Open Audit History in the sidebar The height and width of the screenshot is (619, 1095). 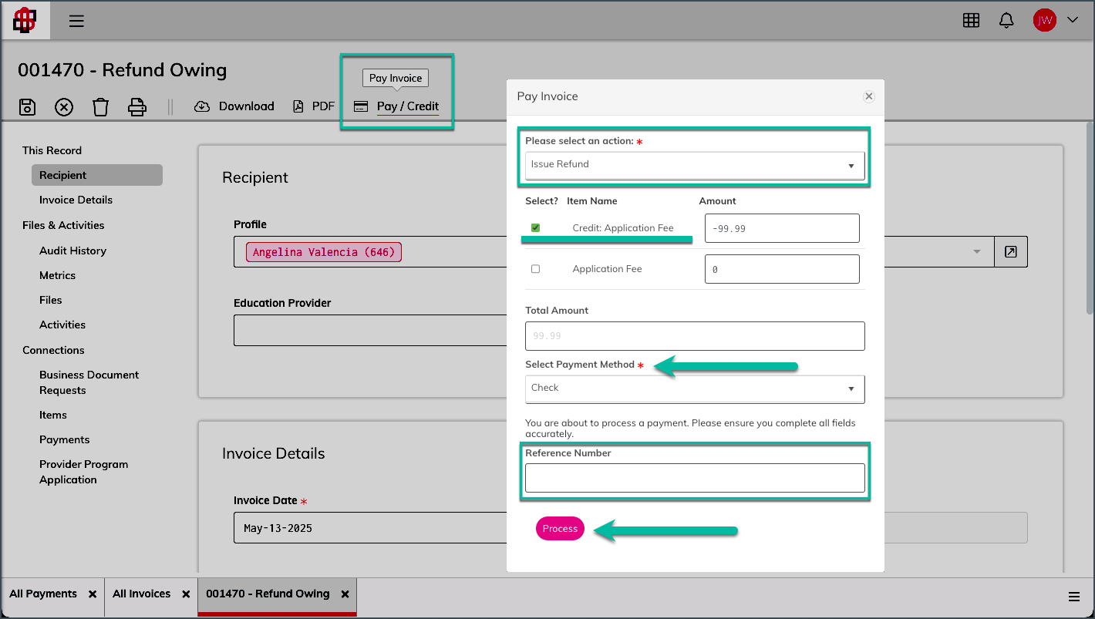pyautogui.click(x=72, y=251)
